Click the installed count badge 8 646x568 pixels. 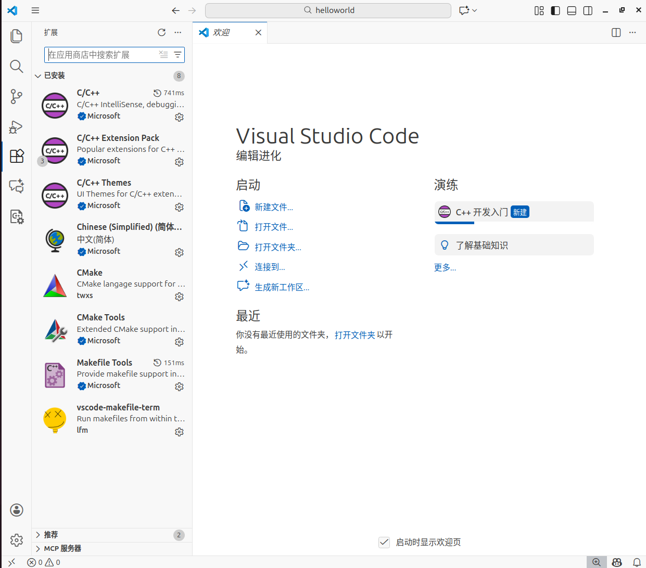(179, 76)
